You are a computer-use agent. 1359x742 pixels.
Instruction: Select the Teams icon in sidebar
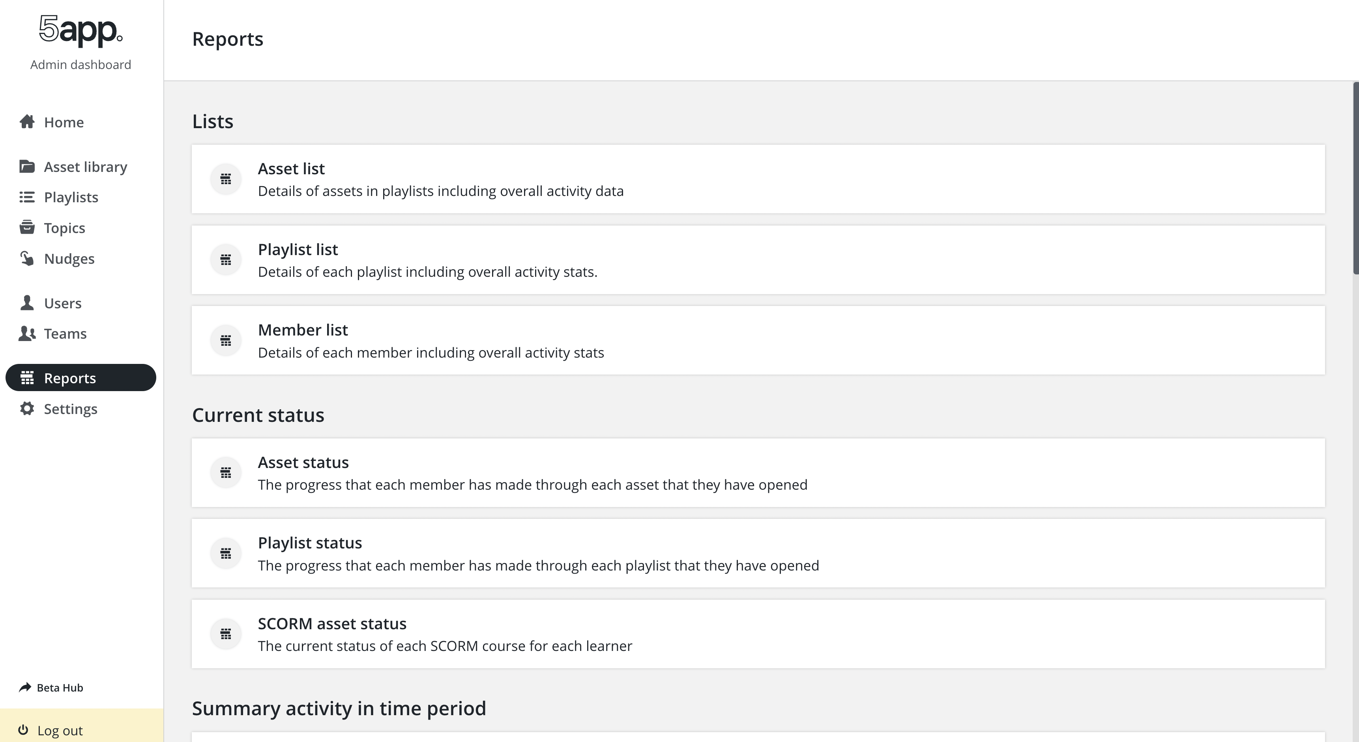(x=26, y=333)
